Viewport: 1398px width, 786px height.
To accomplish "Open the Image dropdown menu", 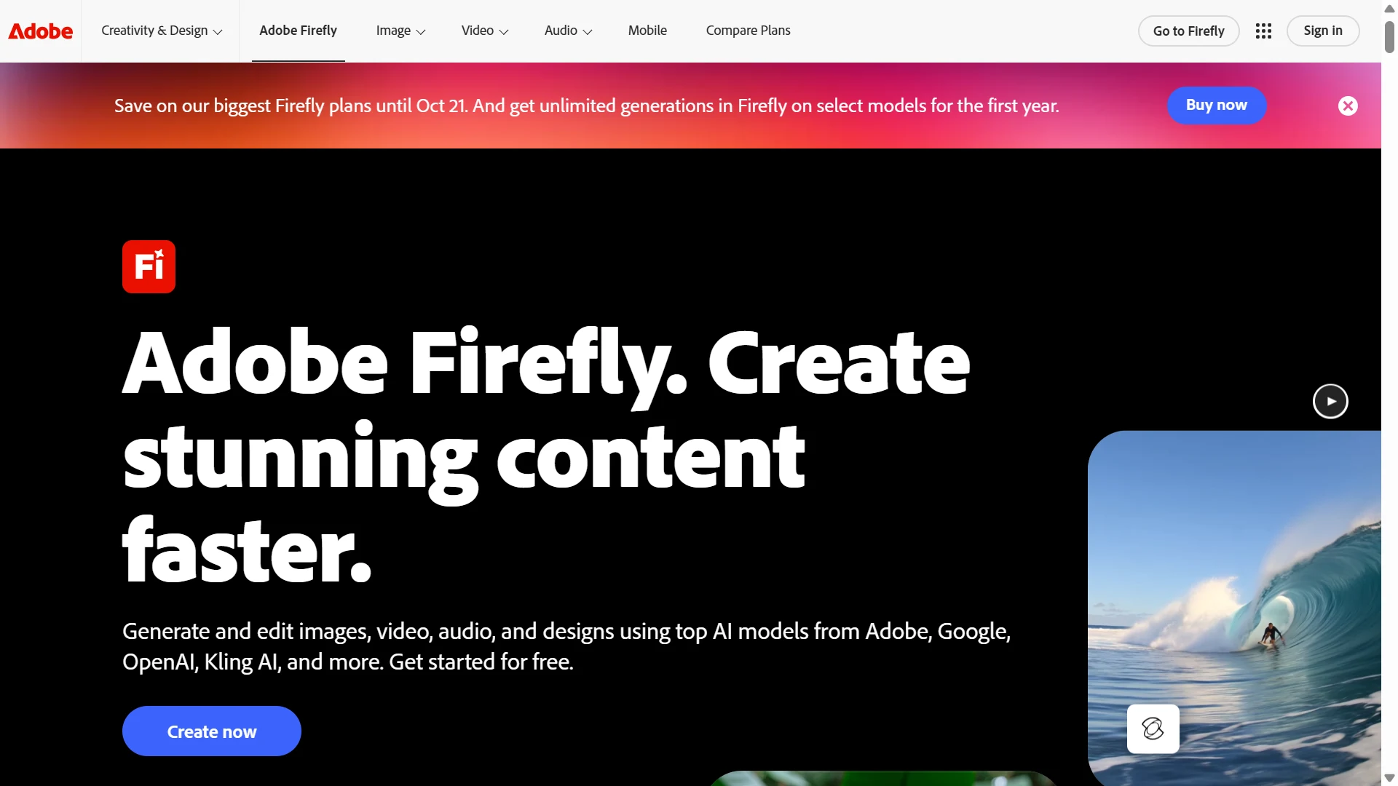I will click(x=400, y=31).
